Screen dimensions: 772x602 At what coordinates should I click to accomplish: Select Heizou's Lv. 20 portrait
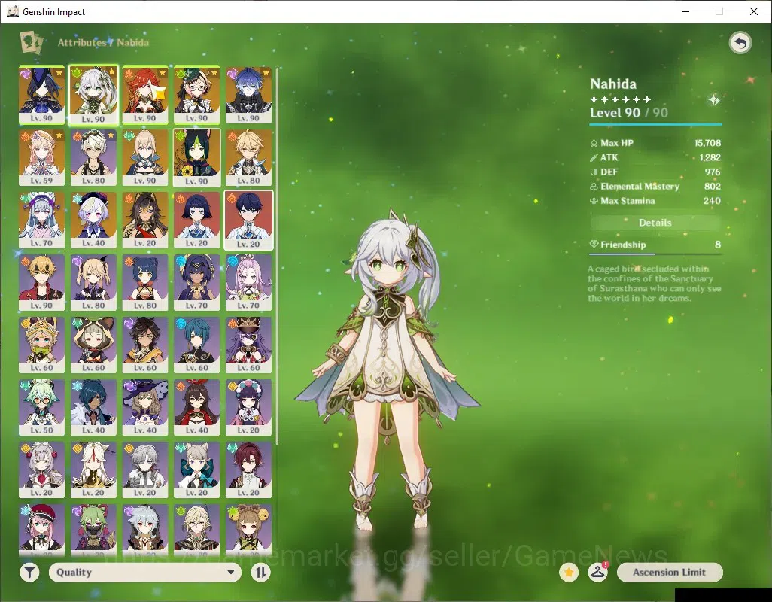click(248, 470)
